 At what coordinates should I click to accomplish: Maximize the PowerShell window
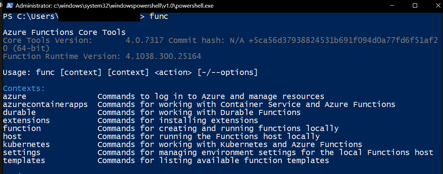click(415, 5)
